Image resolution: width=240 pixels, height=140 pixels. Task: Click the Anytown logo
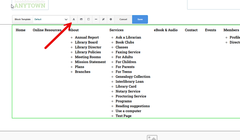click(30, 5)
